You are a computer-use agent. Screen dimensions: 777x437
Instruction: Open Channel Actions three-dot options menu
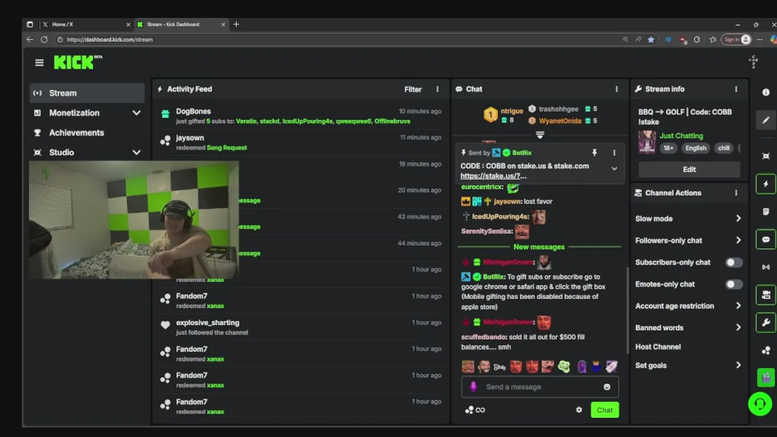coord(736,193)
